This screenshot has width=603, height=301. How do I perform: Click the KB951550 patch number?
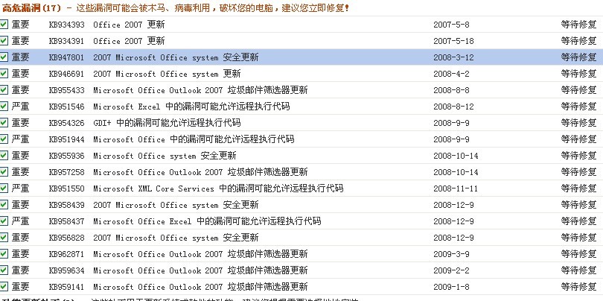[x=66, y=188]
